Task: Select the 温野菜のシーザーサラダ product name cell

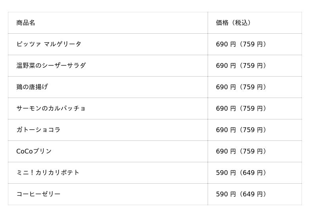Action: (51, 66)
